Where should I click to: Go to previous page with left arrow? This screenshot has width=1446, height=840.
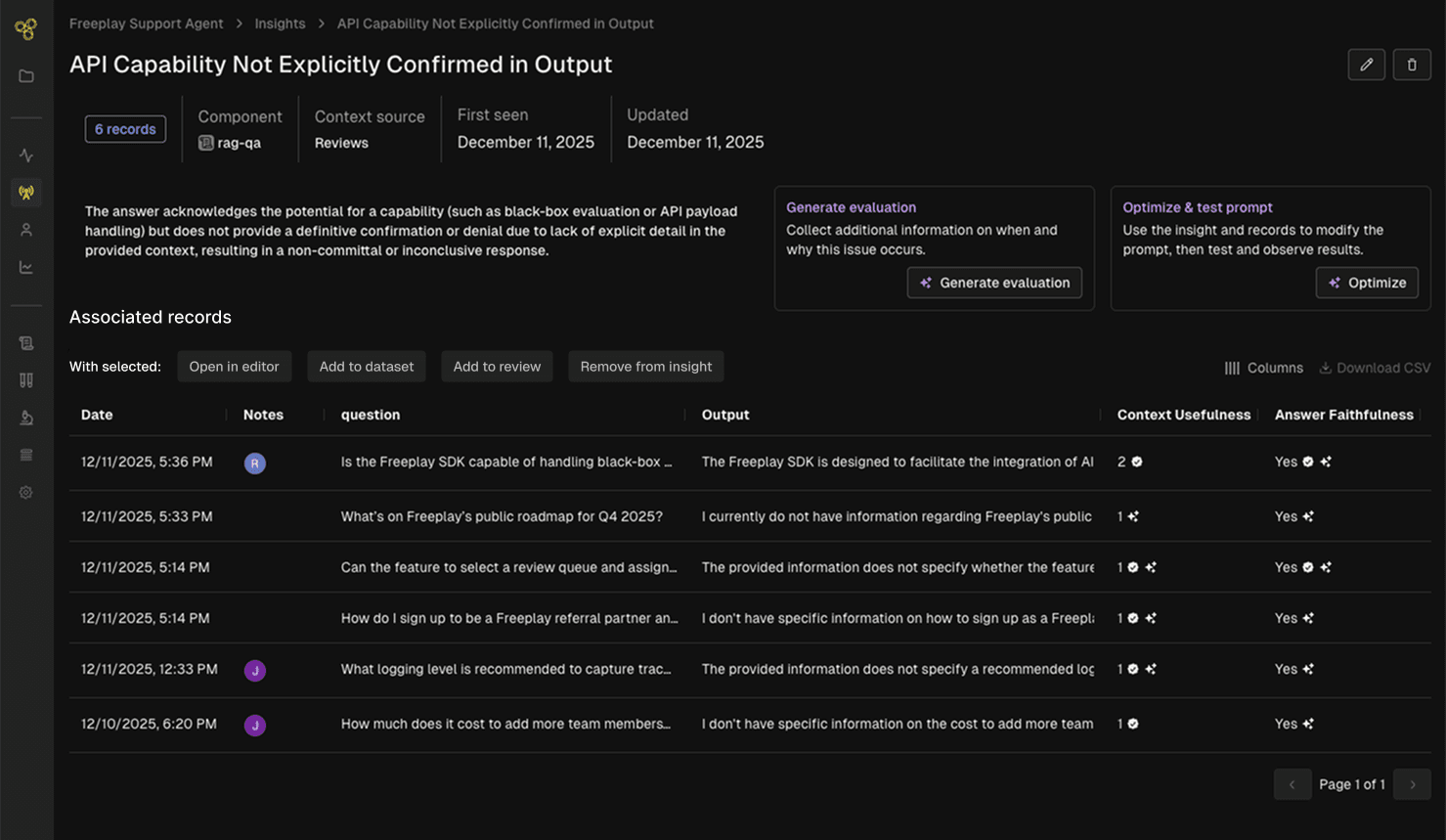pos(1293,784)
